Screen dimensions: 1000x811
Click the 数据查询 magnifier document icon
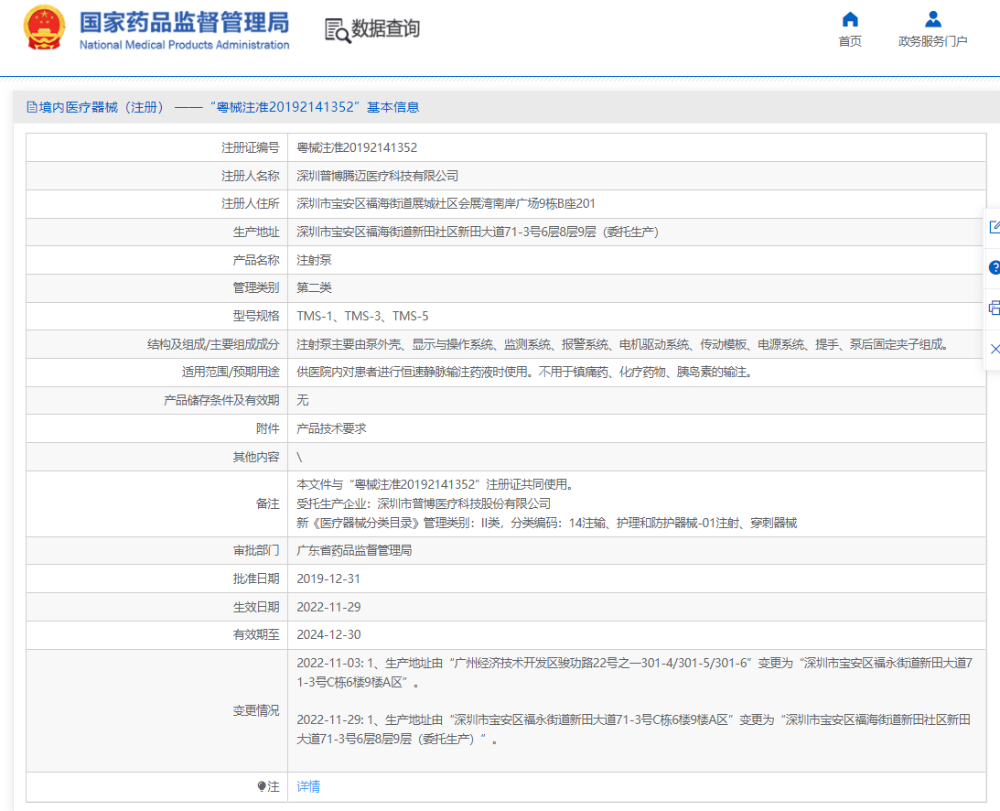tap(338, 30)
